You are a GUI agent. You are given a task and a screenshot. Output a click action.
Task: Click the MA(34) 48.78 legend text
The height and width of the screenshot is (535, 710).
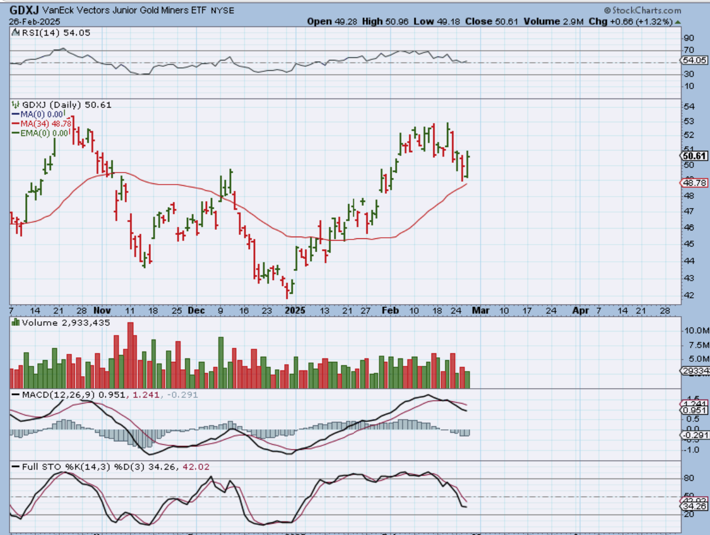[46, 123]
